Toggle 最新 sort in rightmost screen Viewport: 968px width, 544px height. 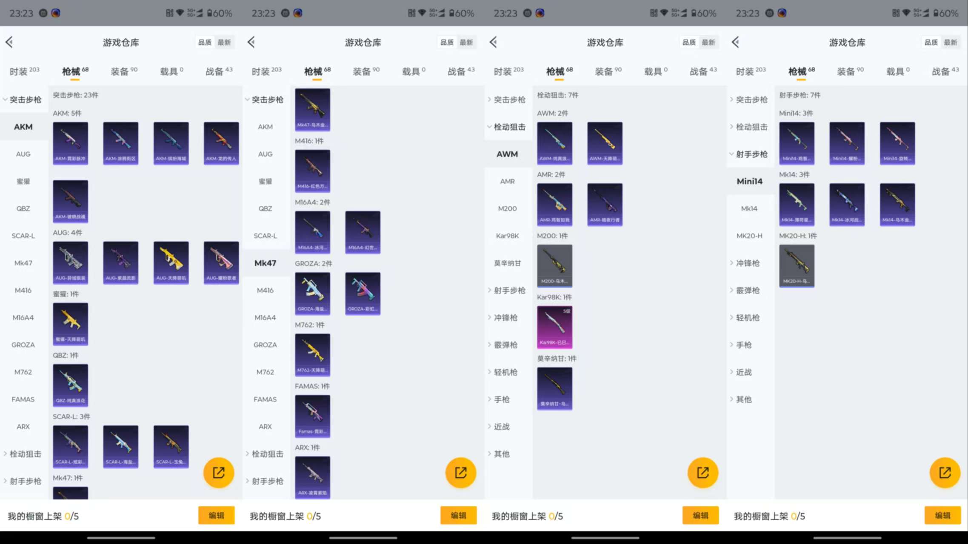coord(950,43)
